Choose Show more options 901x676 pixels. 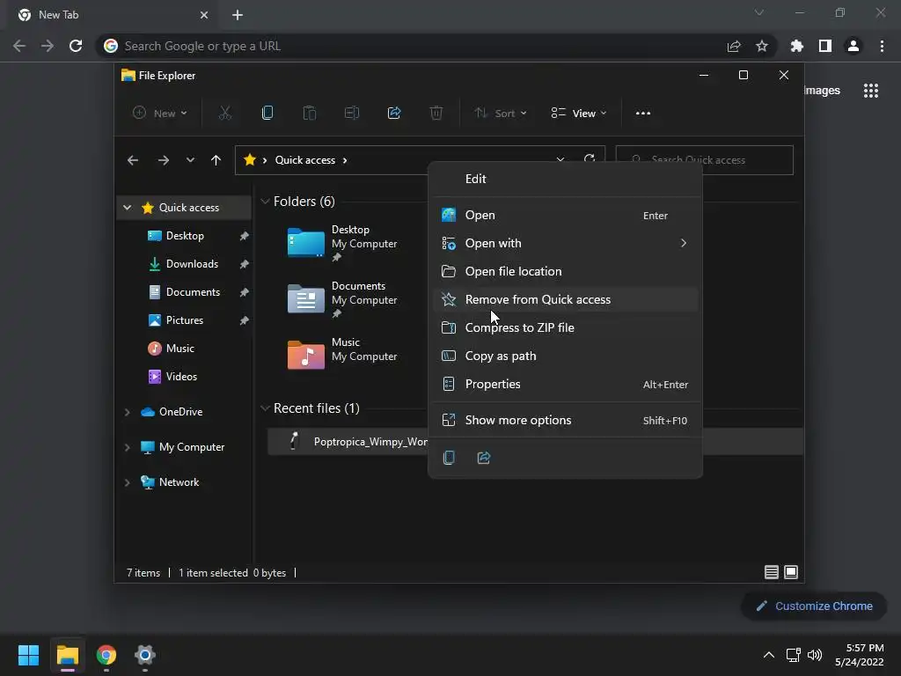[x=566, y=420]
